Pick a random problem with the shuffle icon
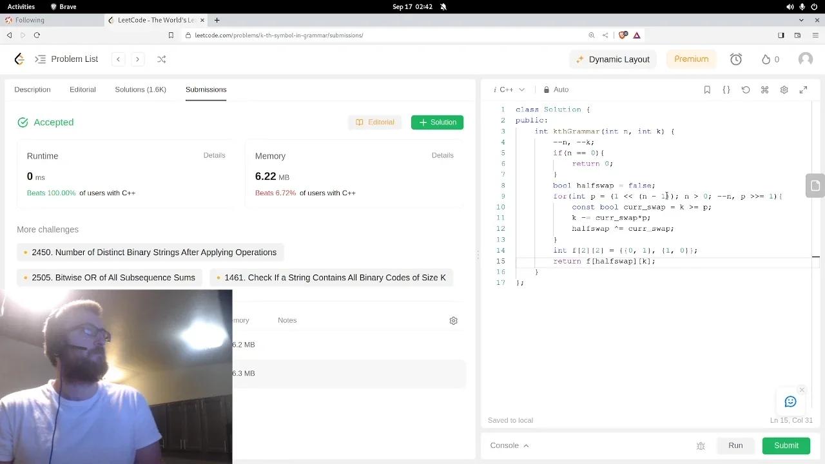Image resolution: width=825 pixels, height=464 pixels. click(x=161, y=59)
